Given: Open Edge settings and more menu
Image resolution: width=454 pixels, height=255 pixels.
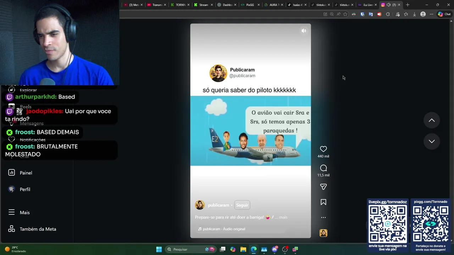Looking at the screenshot, I should point(431,14).
